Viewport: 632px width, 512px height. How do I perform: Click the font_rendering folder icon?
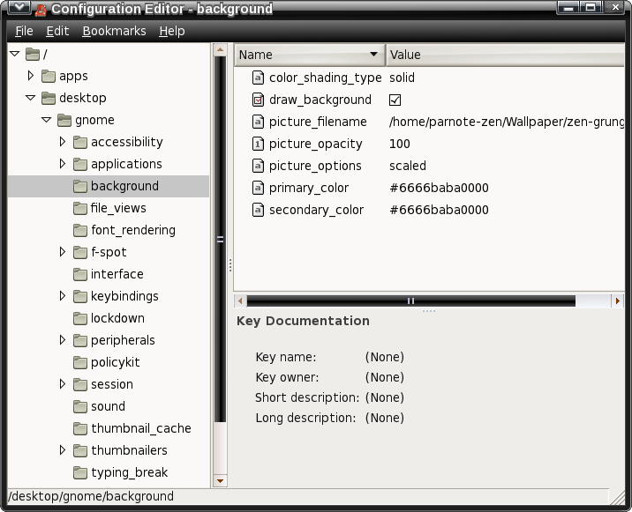coord(80,230)
